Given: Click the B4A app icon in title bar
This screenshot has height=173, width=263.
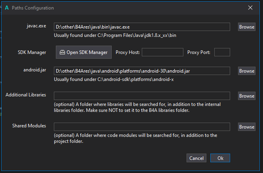Looking at the screenshot, I should pos(7,8).
